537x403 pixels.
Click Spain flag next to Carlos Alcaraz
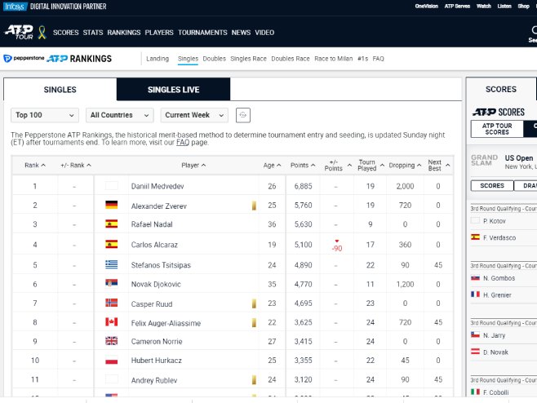(x=111, y=244)
